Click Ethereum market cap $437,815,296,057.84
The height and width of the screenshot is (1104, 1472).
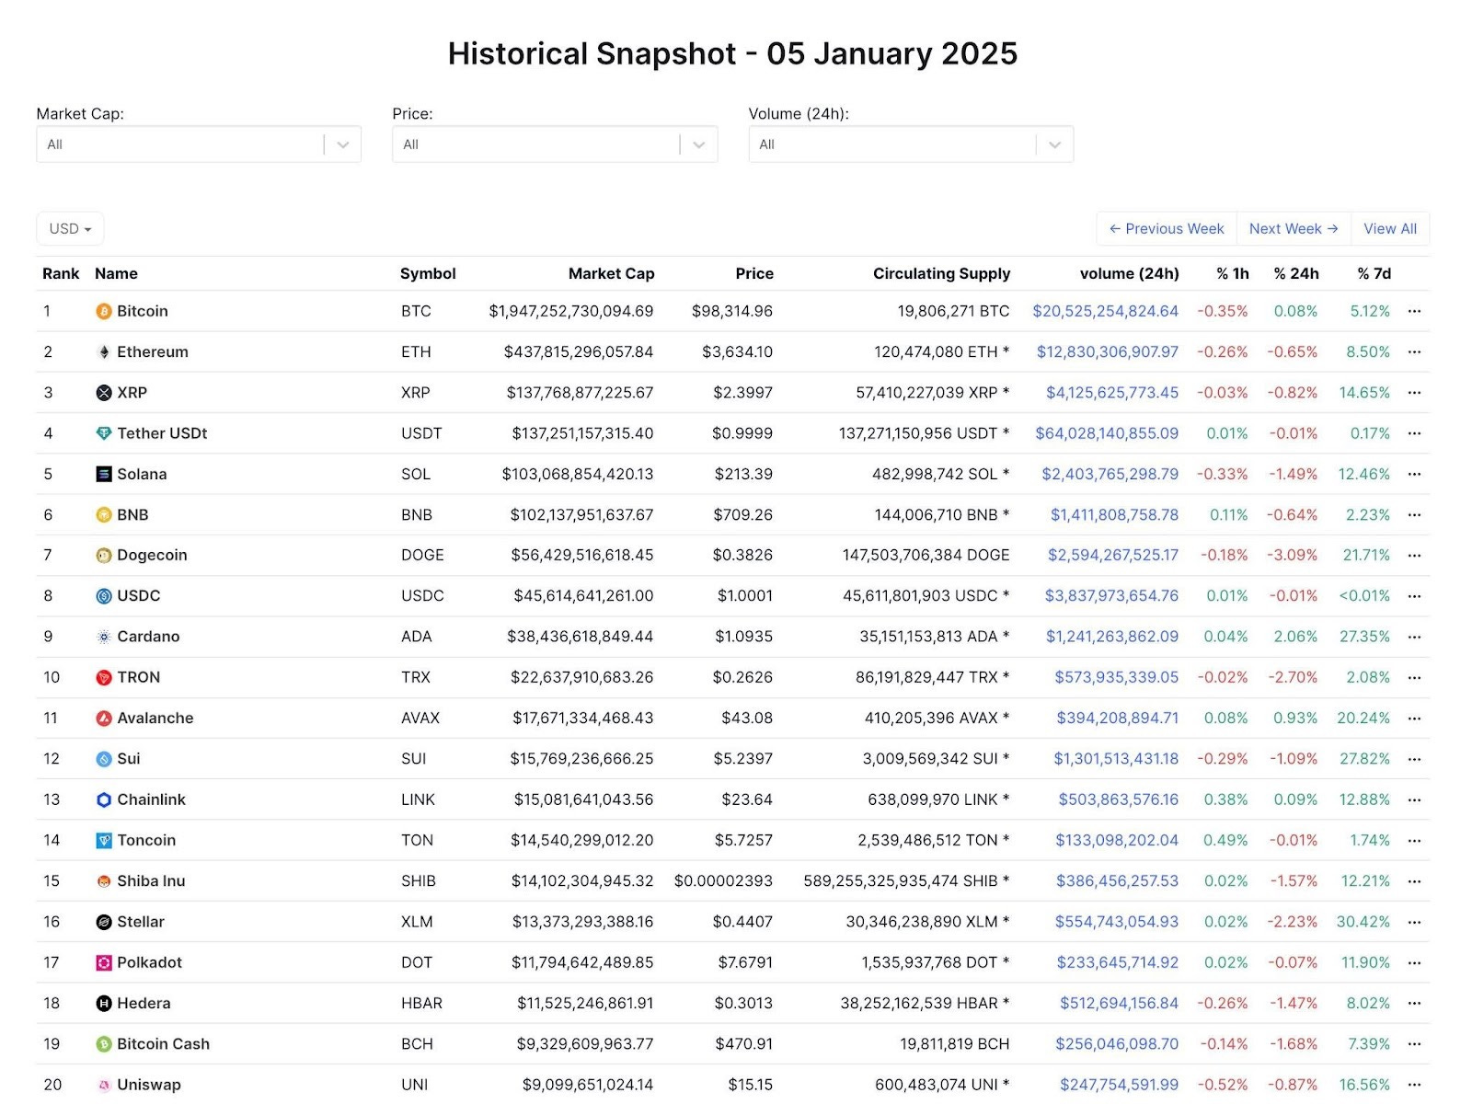click(579, 352)
